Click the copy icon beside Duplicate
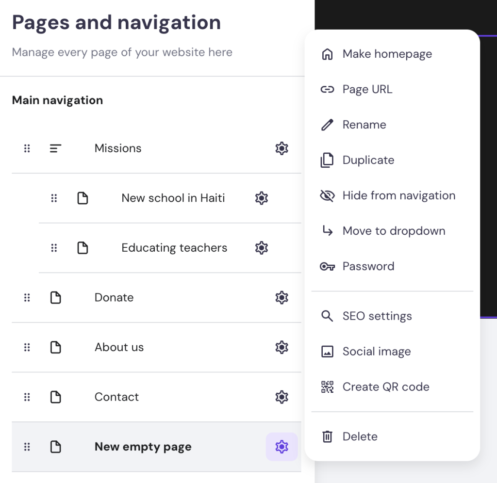497x483 pixels. coord(328,160)
